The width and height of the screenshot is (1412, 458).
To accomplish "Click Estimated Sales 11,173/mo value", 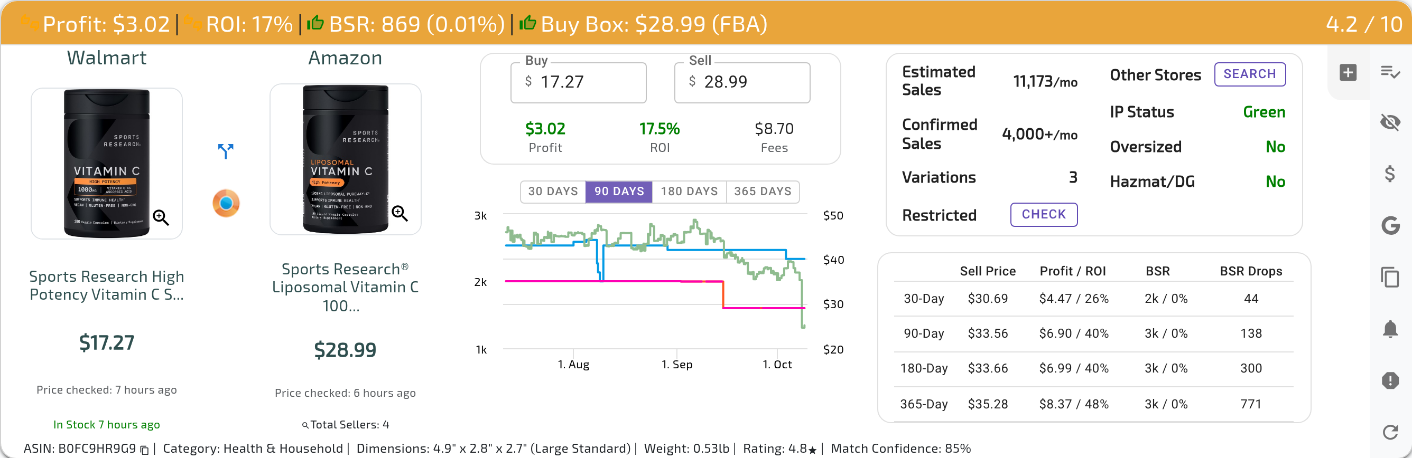I will pyautogui.click(x=1045, y=82).
